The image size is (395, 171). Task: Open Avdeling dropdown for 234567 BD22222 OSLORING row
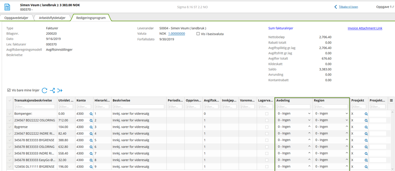(x=309, y=120)
